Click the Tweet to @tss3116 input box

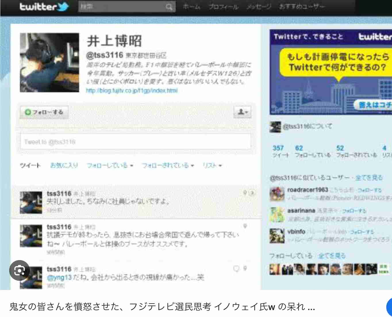[x=136, y=142]
